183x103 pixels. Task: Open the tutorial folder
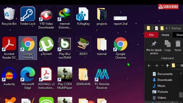[102, 46]
